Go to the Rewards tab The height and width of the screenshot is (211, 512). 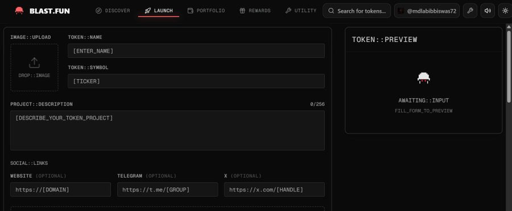coord(255,11)
